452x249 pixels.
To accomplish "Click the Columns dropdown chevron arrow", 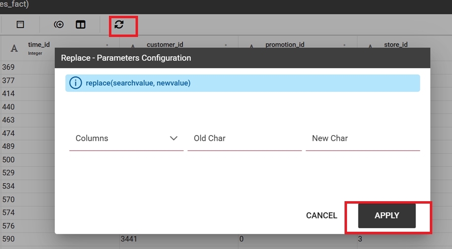I will [174, 139].
